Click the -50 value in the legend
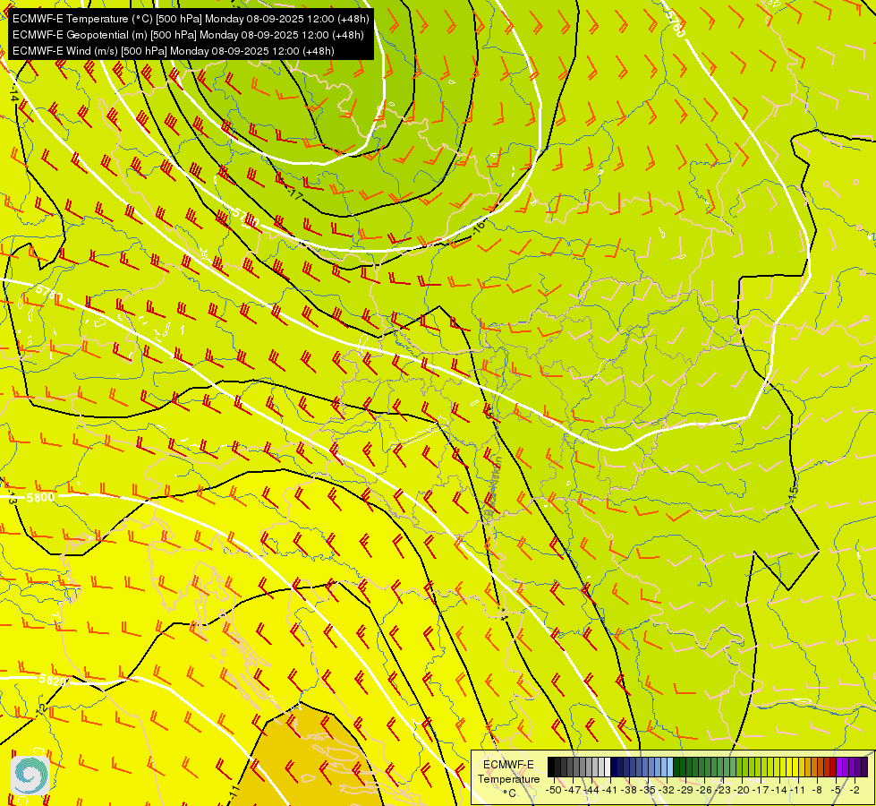This screenshot has width=876, height=806. [x=553, y=790]
